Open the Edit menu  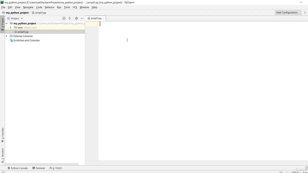[10, 7]
